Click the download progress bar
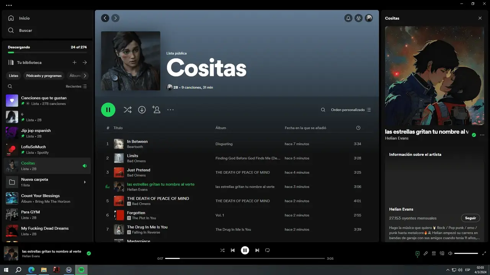The width and height of the screenshot is (490, 275). 47,52
